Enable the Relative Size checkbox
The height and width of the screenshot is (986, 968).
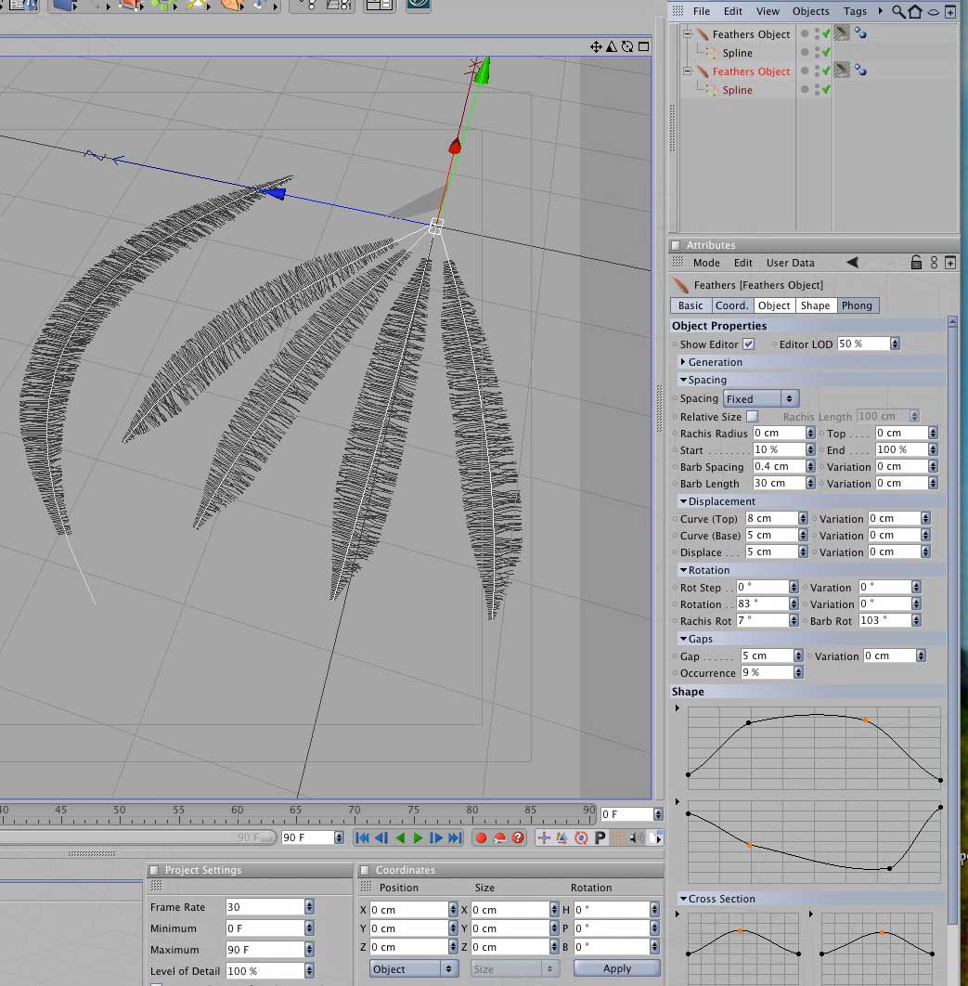pyautogui.click(x=752, y=416)
